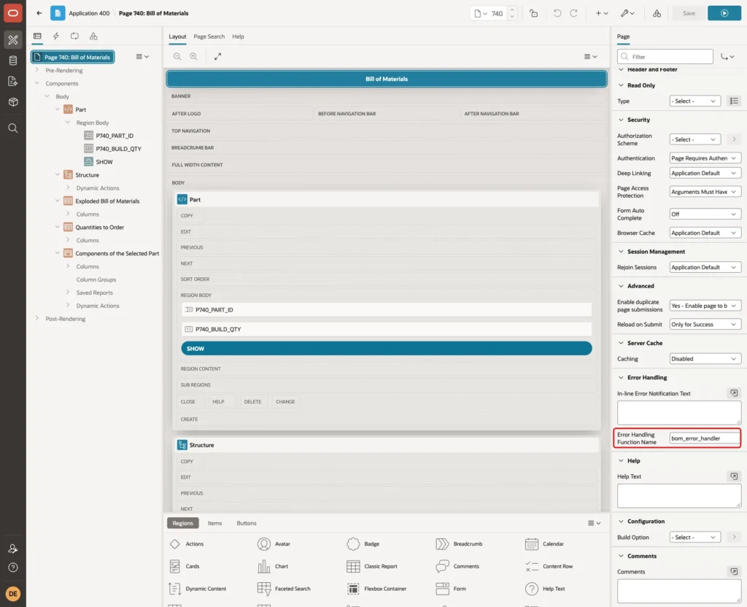The height and width of the screenshot is (607, 747).
Task: Switch to the Processing tab icon
Action: click(75, 36)
